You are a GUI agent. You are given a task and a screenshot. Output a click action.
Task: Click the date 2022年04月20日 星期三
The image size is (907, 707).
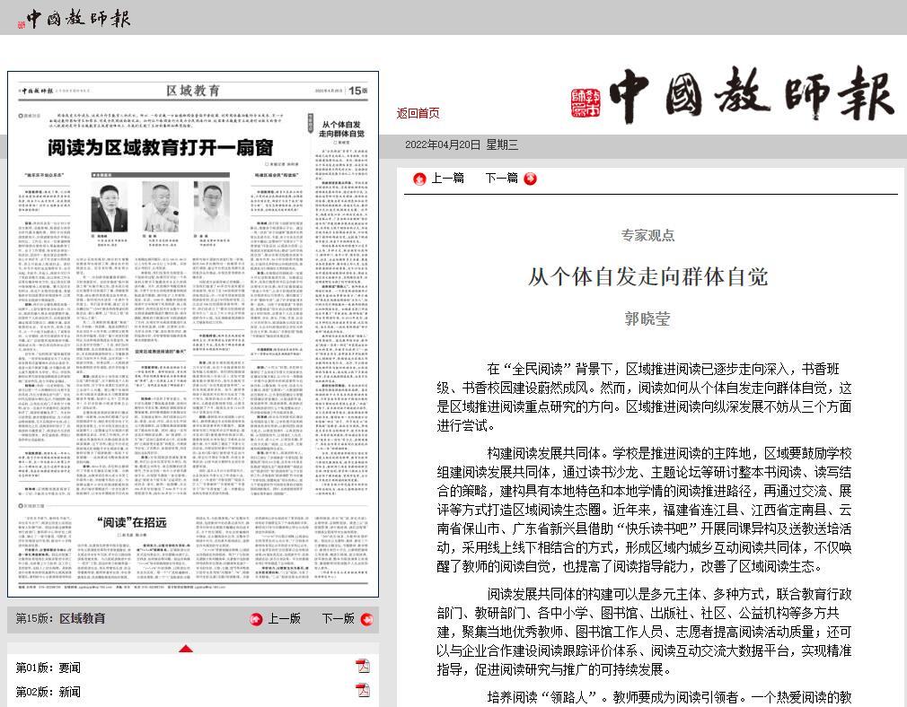click(x=461, y=144)
